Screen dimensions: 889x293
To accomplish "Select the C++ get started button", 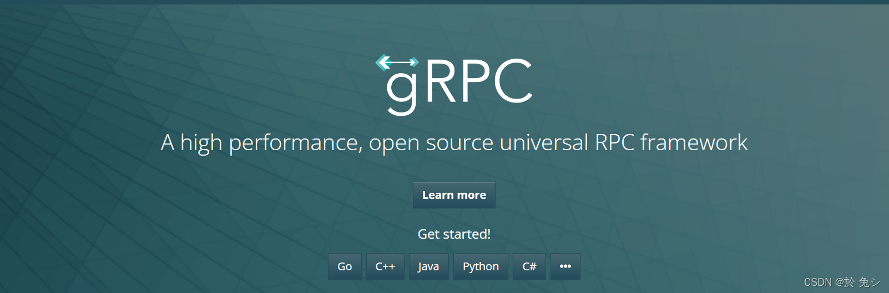I will point(385,266).
